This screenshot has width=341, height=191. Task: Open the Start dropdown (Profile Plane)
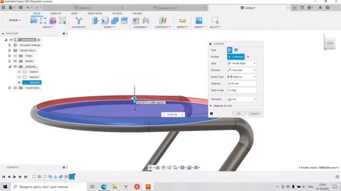point(241,64)
